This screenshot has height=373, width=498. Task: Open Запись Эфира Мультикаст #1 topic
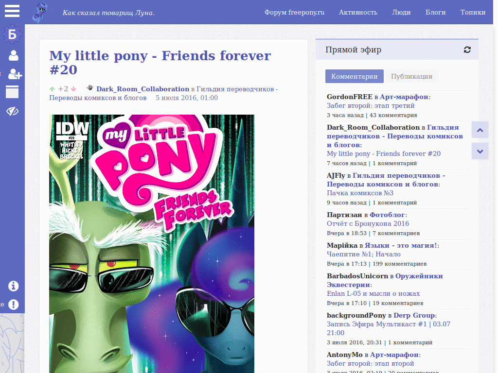click(x=389, y=329)
